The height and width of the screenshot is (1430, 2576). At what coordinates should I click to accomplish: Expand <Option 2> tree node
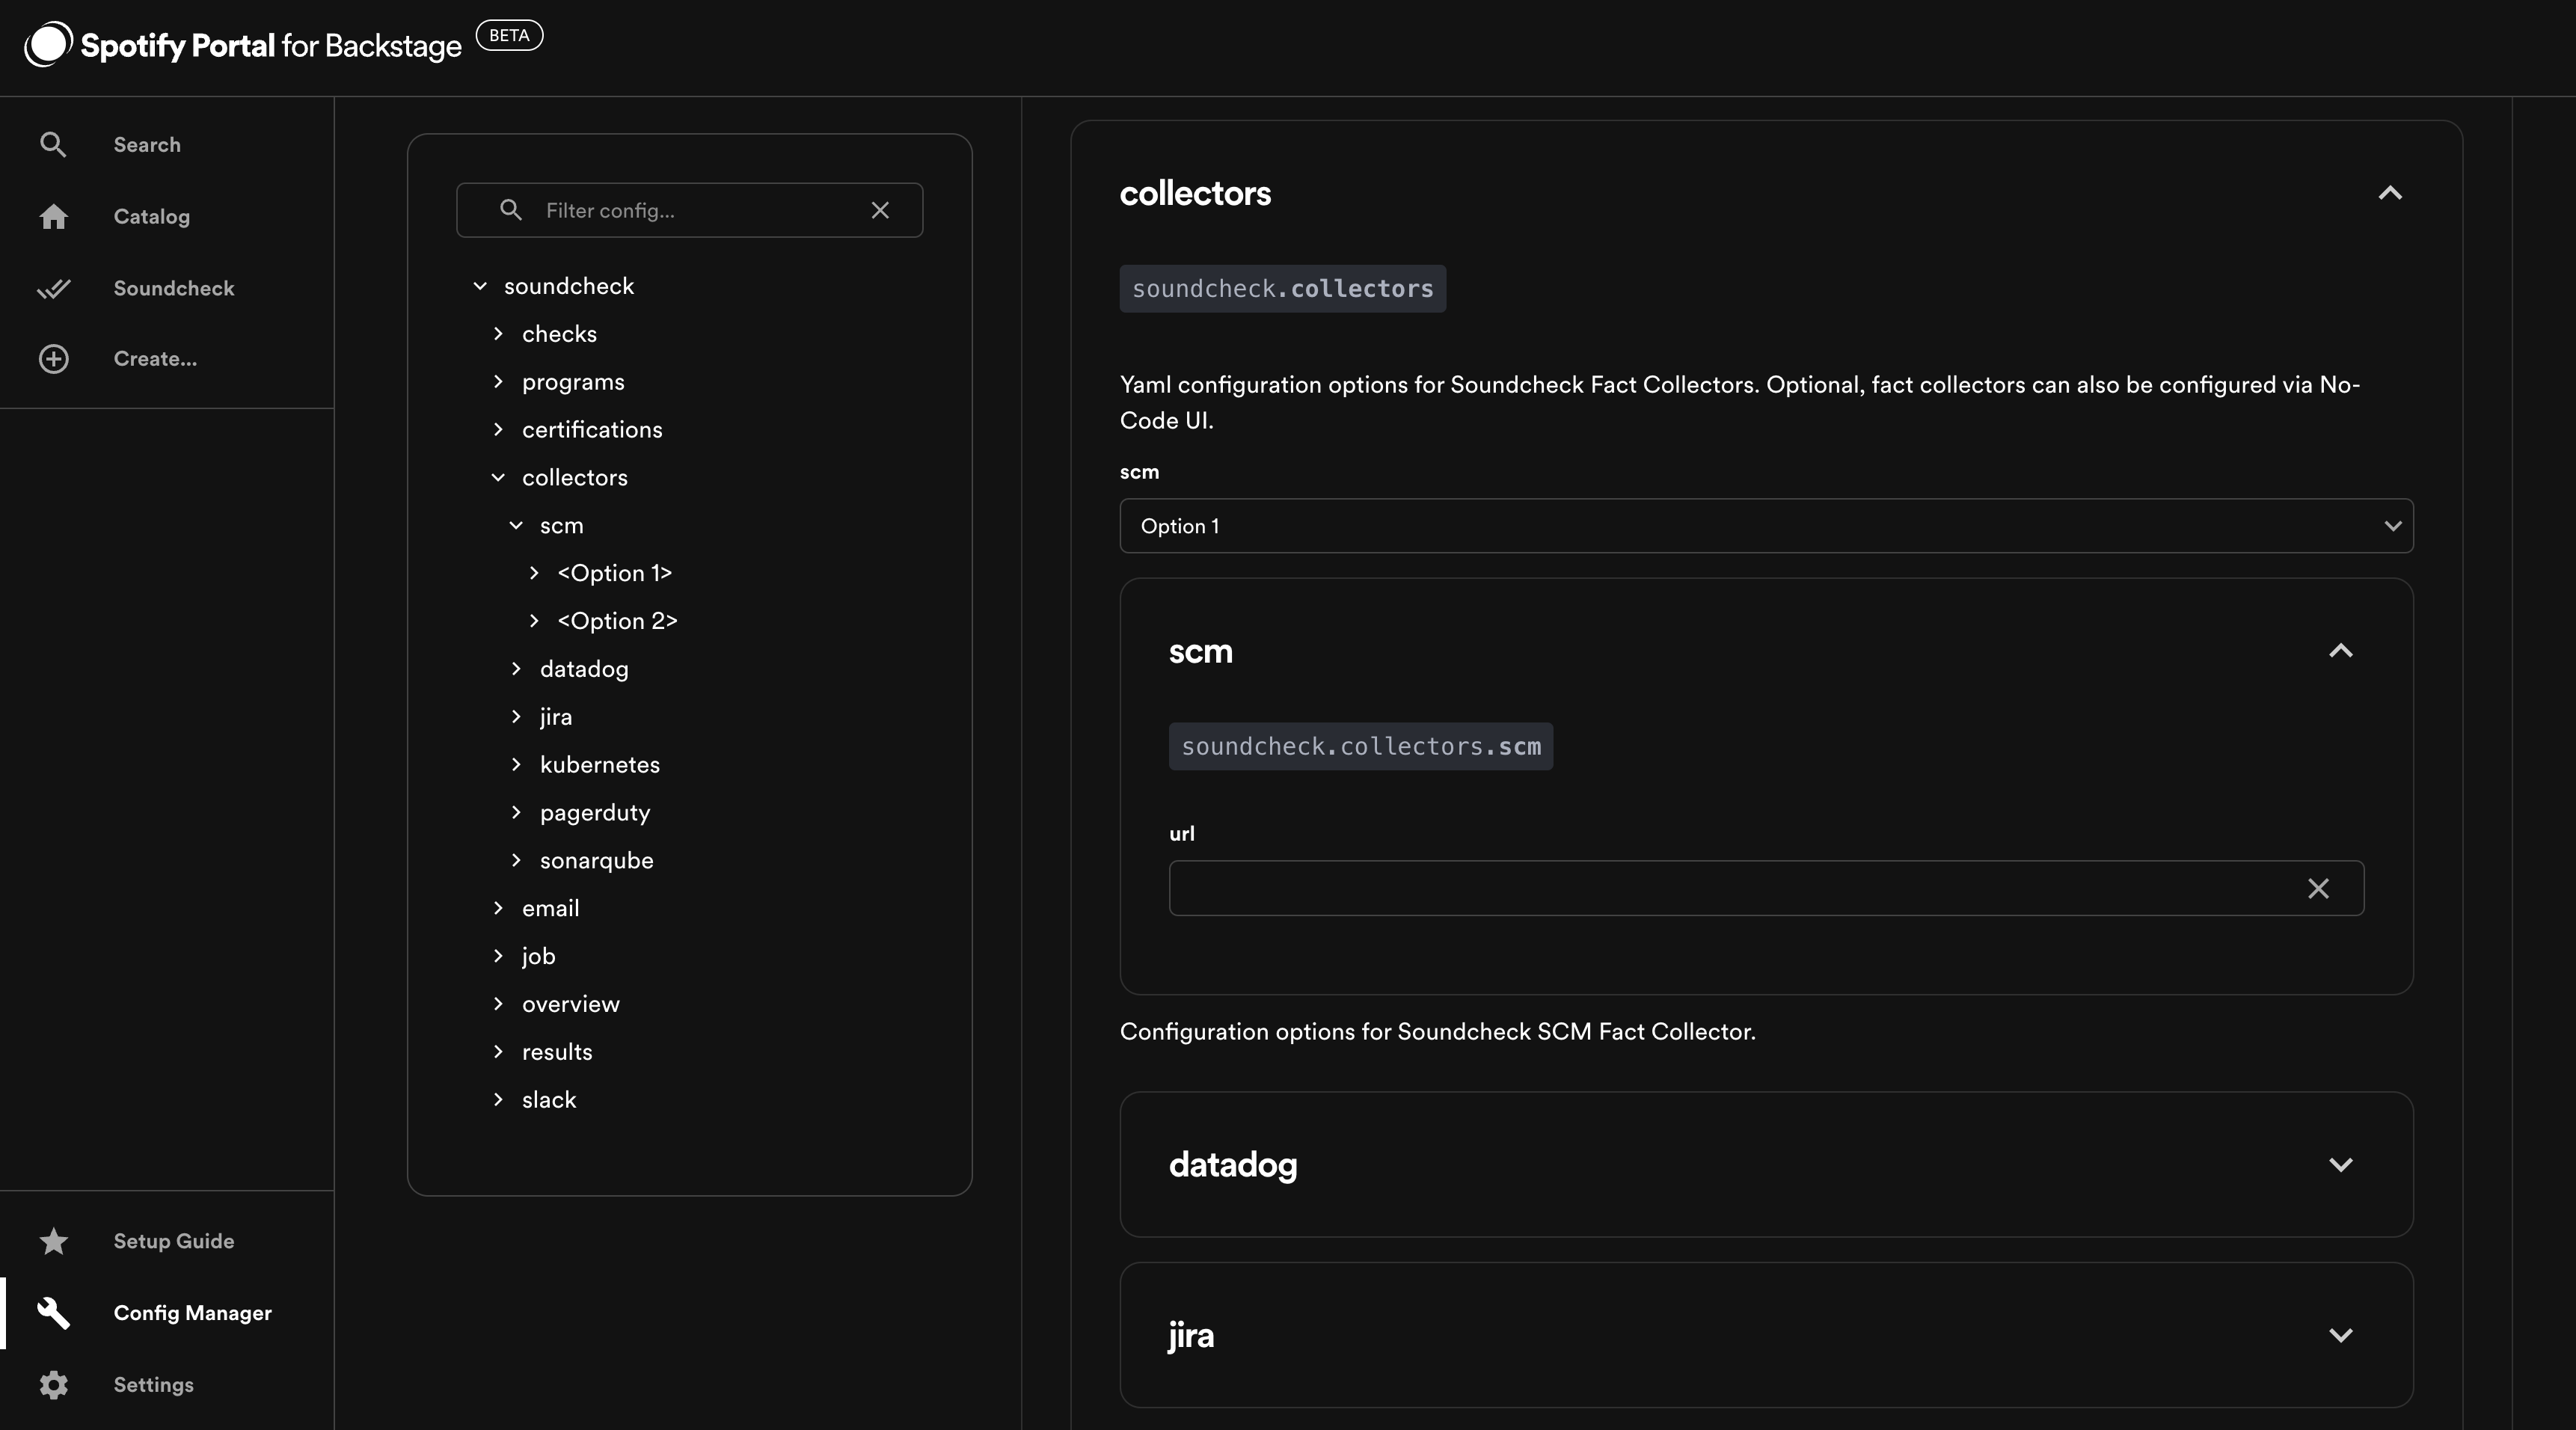pyautogui.click(x=534, y=621)
